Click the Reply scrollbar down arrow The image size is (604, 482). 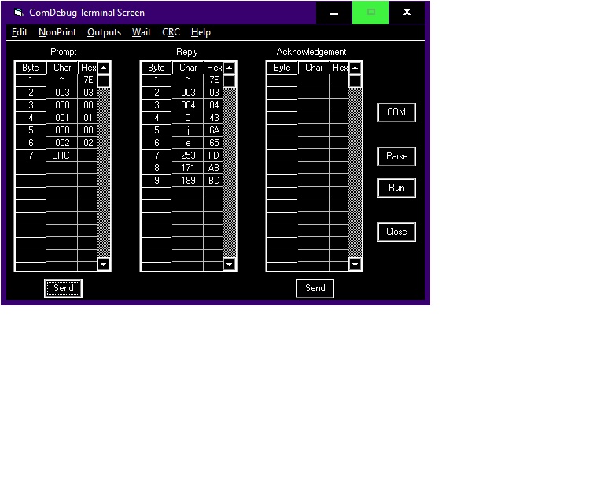pyautogui.click(x=229, y=264)
